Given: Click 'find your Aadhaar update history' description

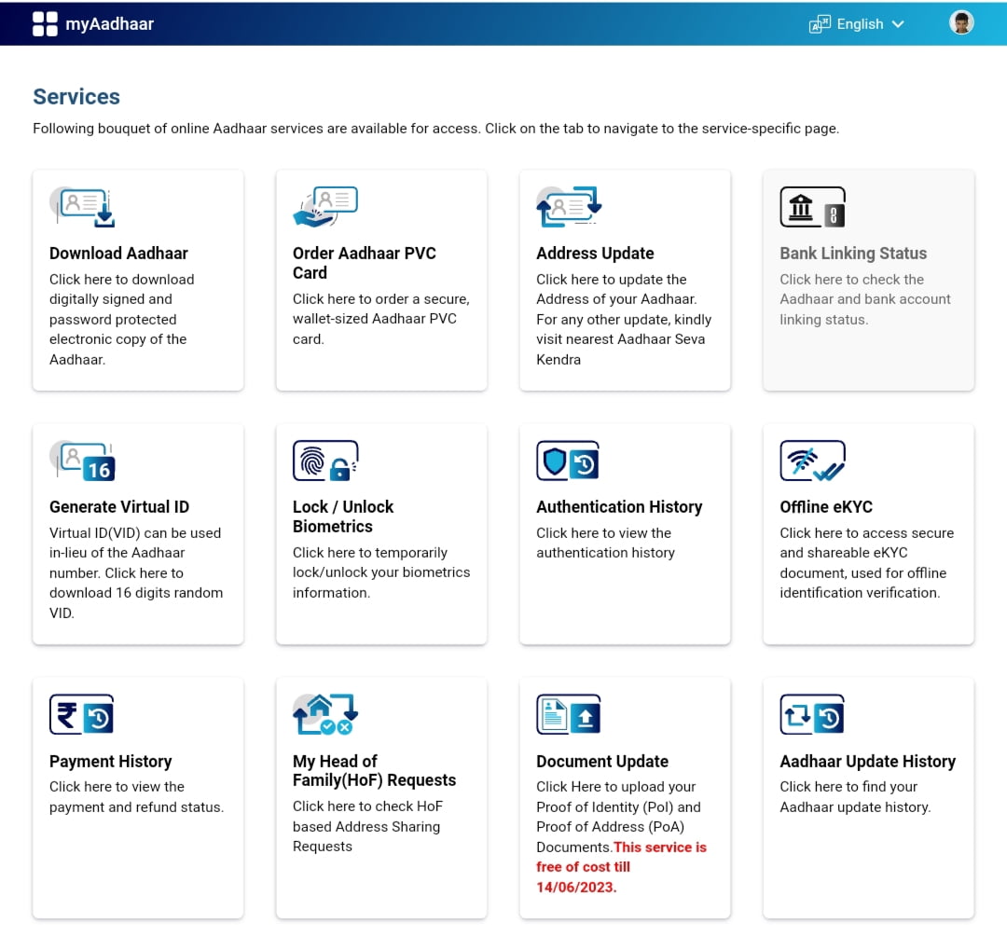Looking at the screenshot, I should coord(855,797).
